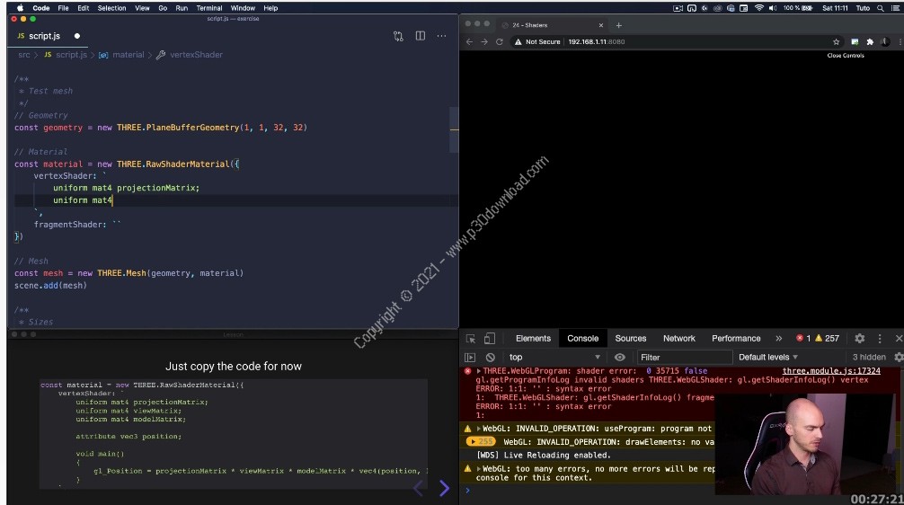Open the Terminal menu in the menu bar
The width and height of the screenshot is (904, 505).
pyautogui.click(x=209, y=8)
